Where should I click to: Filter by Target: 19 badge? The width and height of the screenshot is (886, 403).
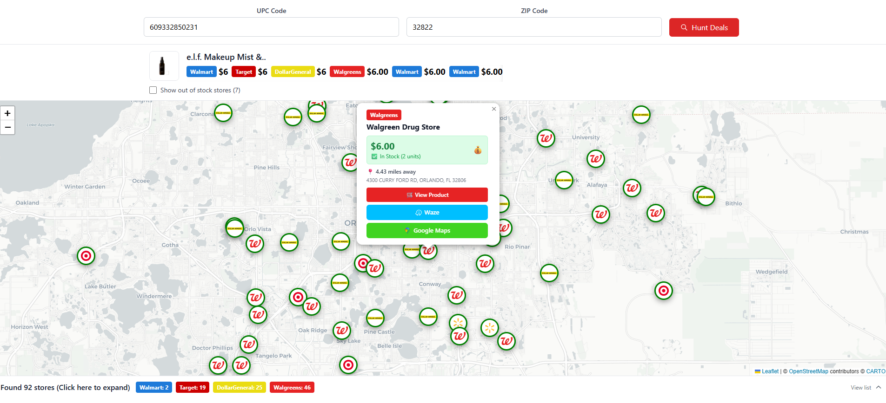[193, 387]
